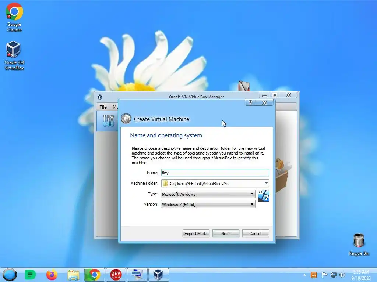Open the on-screen keyboard app on taskbar

(137, 275)
